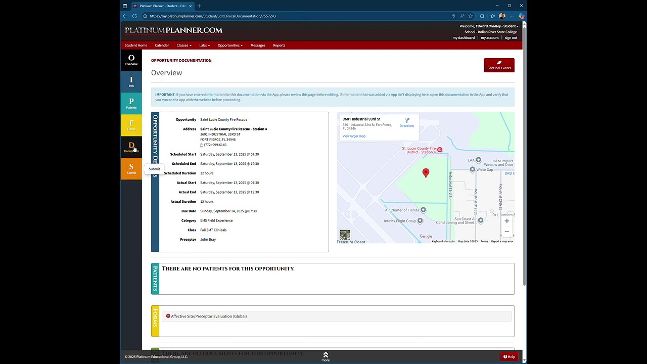Zoom out on the map
Viewport: 647px width, 364px height.
click(x=506, y=232)
